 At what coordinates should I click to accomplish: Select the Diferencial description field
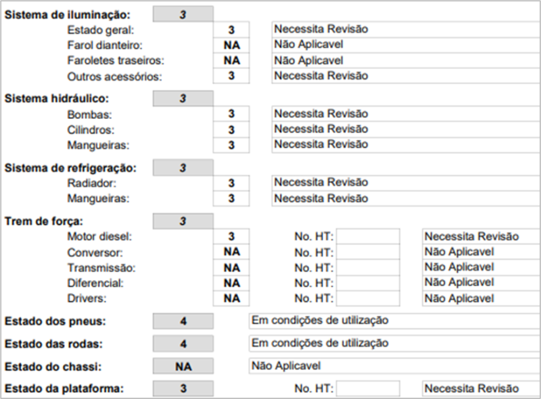[481, 283]
